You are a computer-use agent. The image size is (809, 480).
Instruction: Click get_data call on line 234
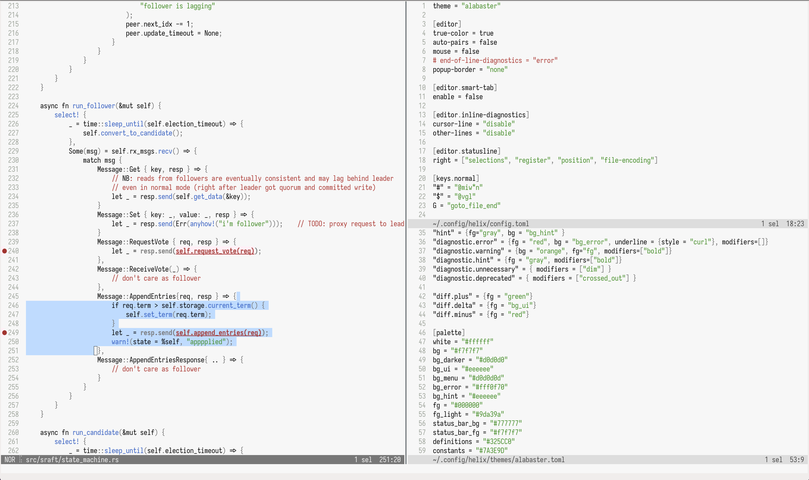(208, 196)
